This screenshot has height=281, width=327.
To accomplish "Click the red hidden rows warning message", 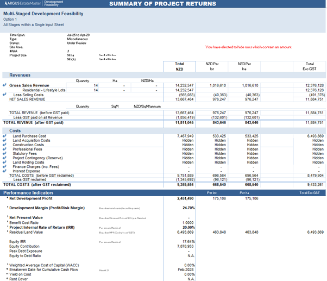I will 249,47.
